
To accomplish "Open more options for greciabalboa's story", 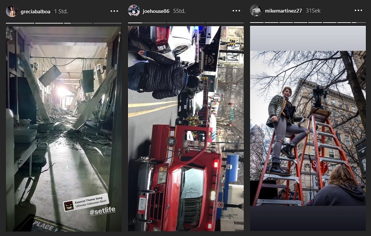I will pos(114,11).
